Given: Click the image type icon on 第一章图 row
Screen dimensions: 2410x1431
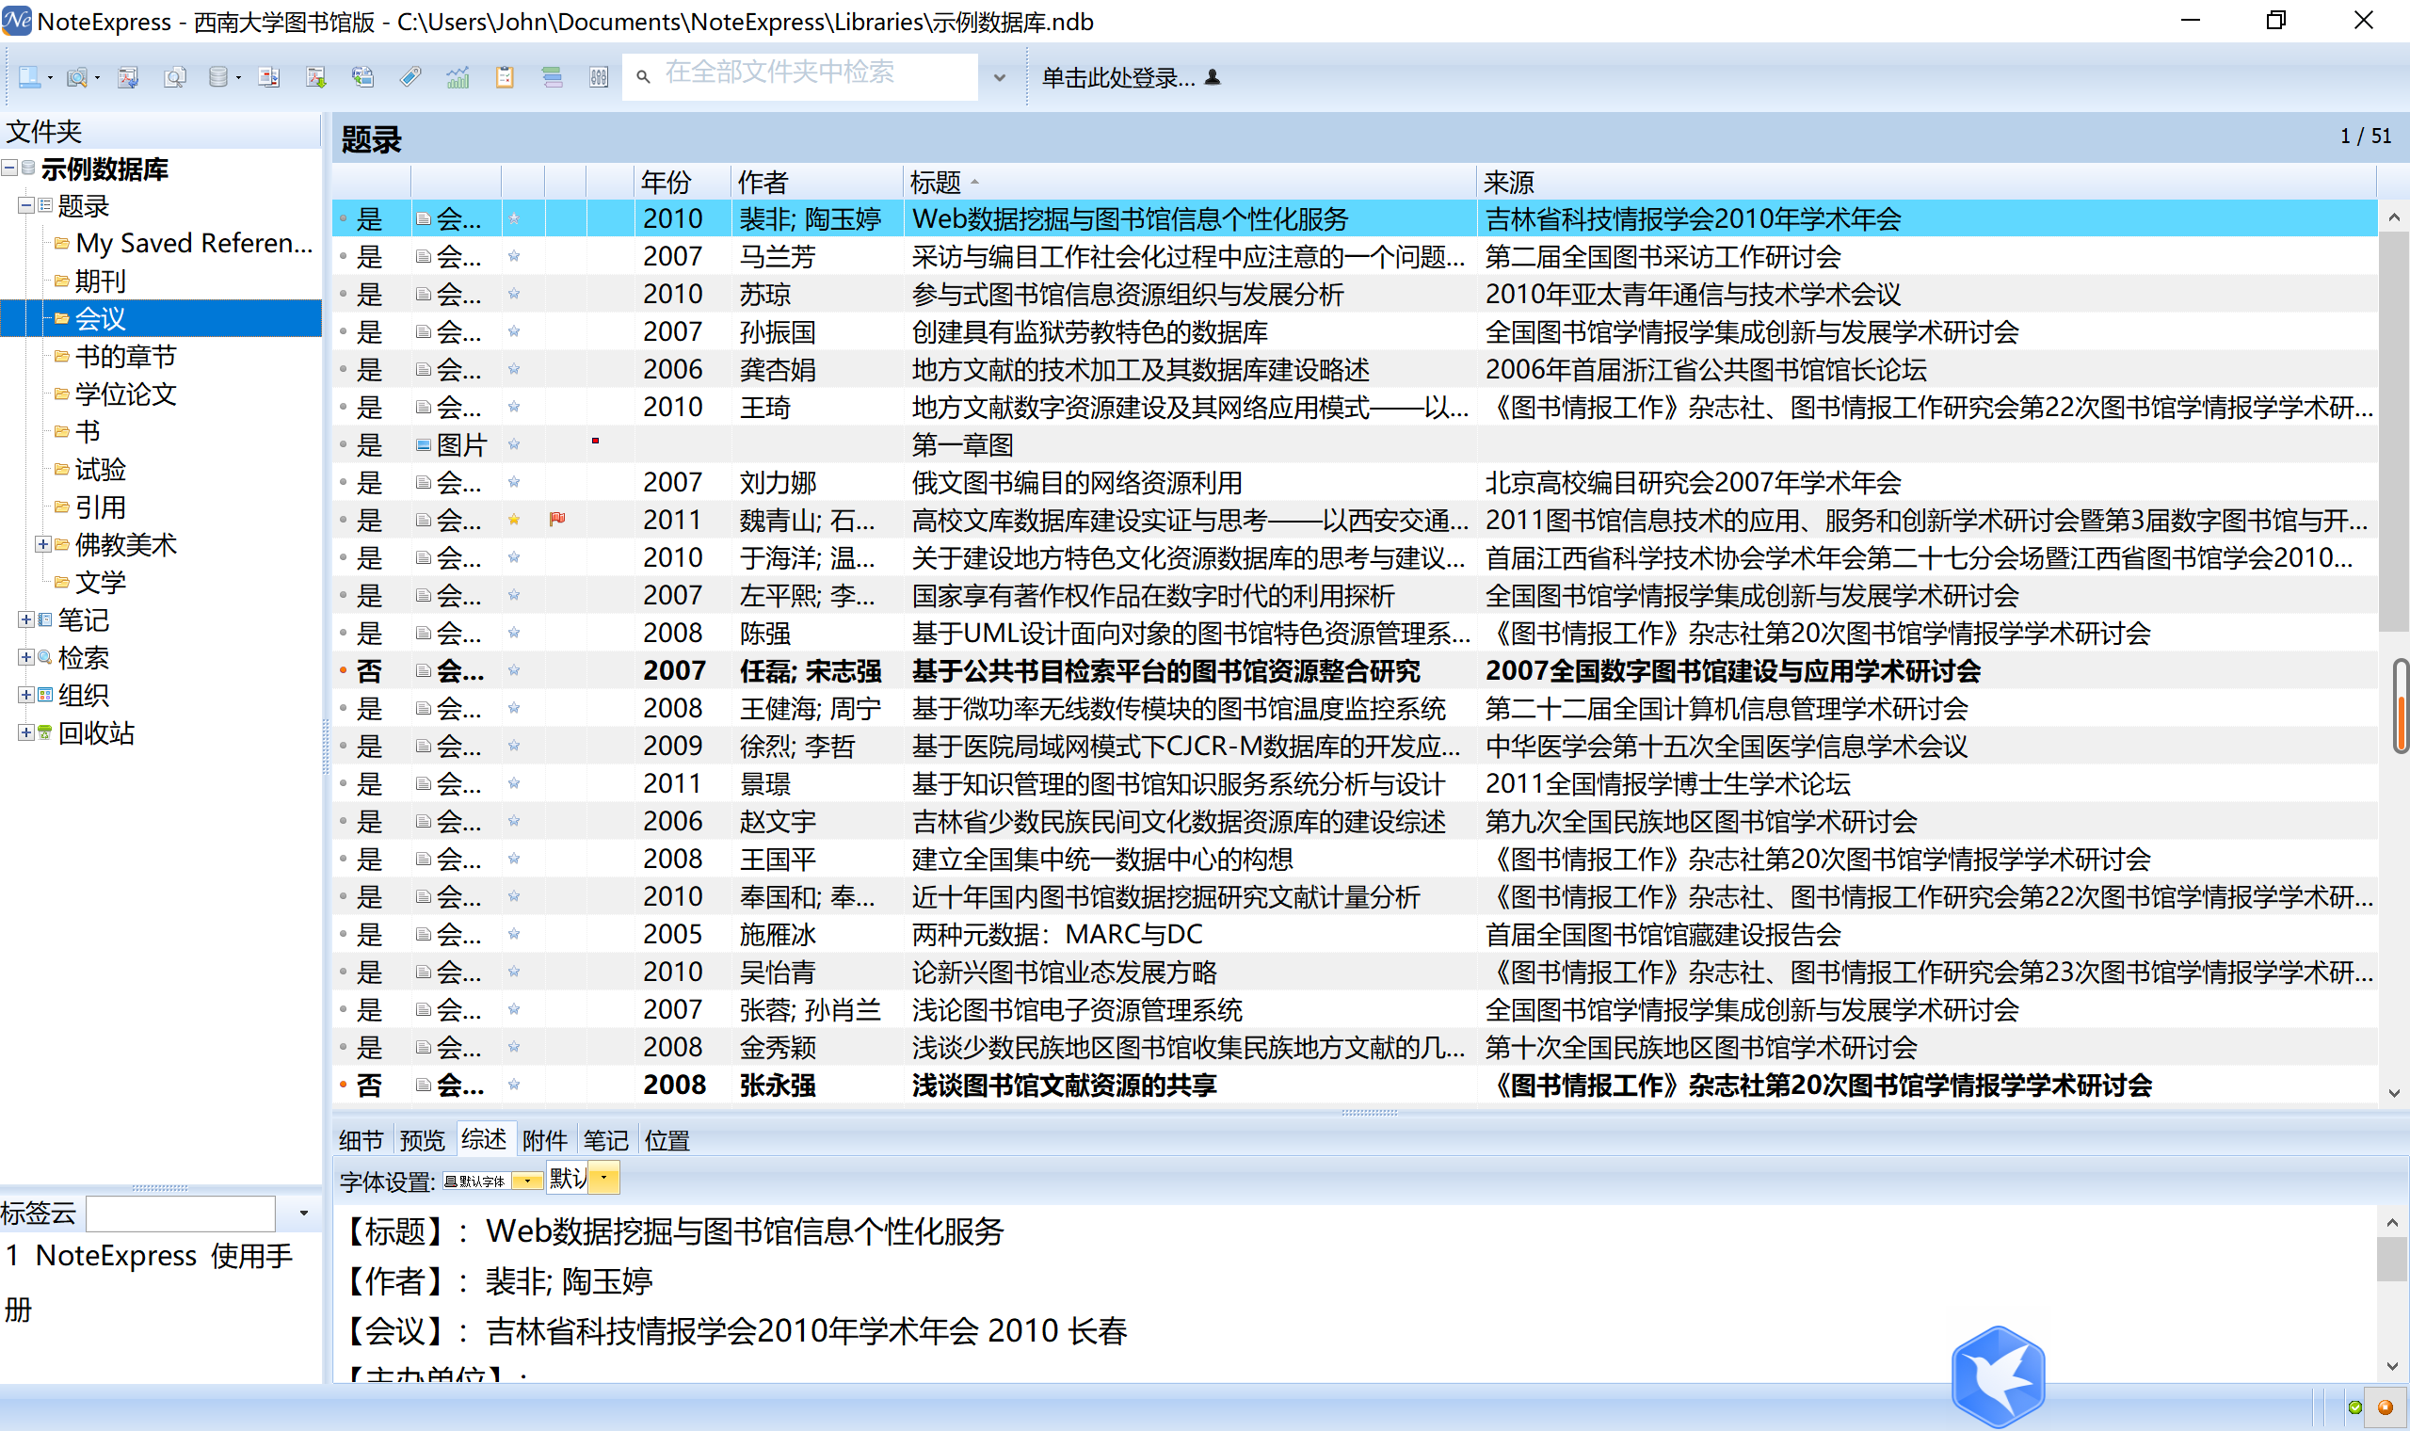Looking at the screenshot, I should [x=424, y=444].
